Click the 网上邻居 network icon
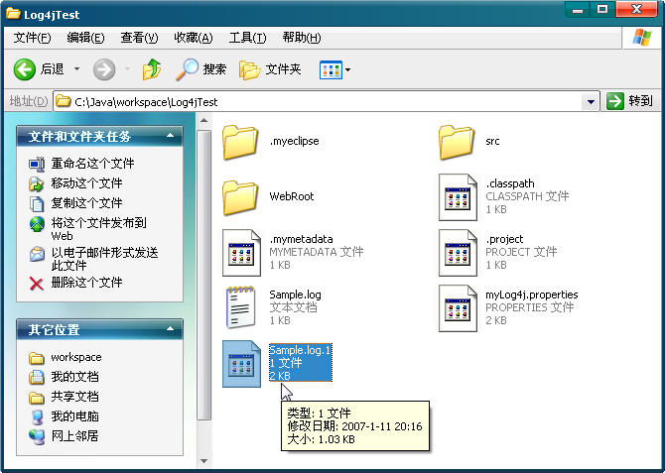Image resolution: width=665 pixels, height=473 pixels. [37, 436]
